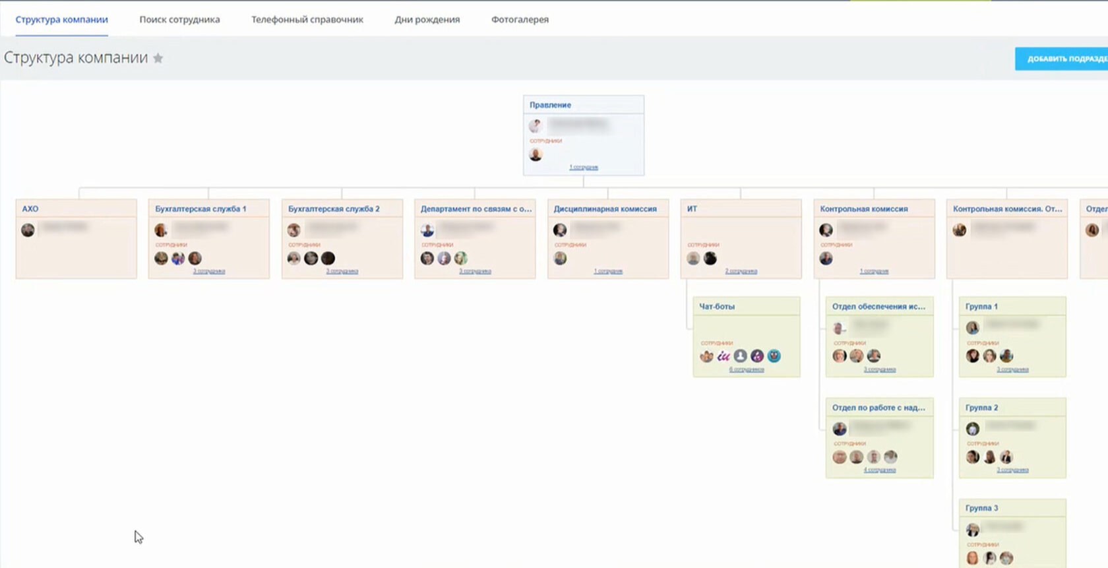Image resolution: width=1108 pixels, height=568 pixels.
Task: Click head avatar in Группа 2 card
Action: point(973,429)
